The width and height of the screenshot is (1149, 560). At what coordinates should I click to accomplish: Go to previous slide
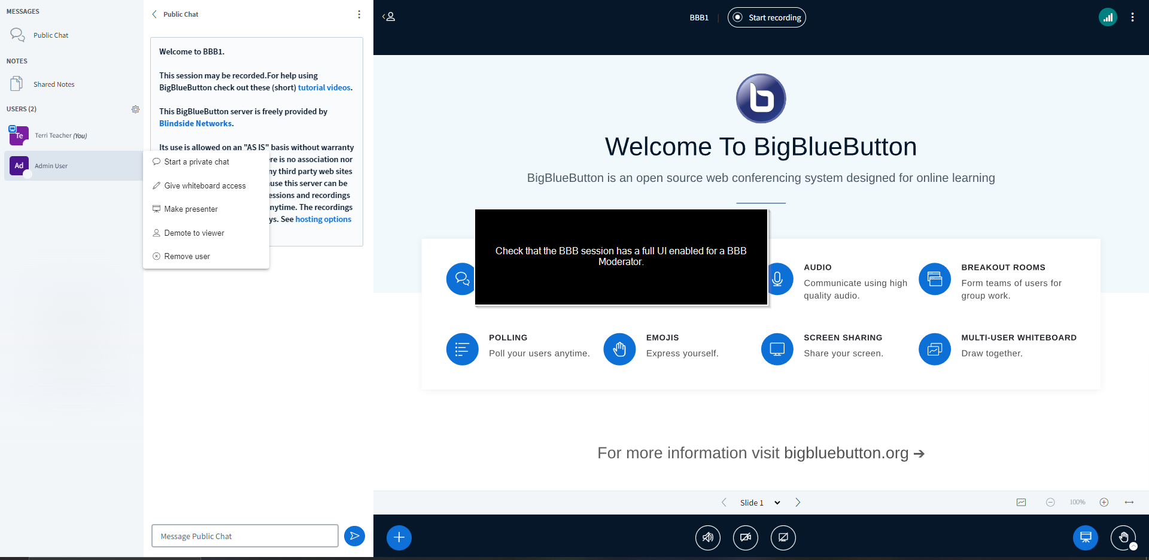tap(724, 503)
